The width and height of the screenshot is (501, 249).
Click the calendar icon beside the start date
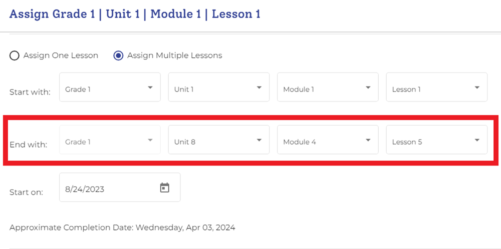[165, 187]
